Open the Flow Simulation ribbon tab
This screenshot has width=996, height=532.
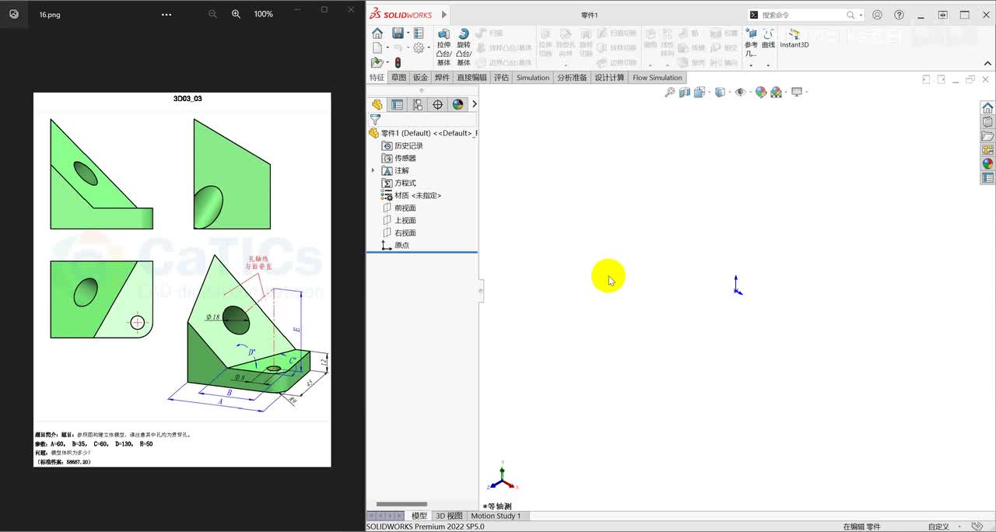coord(658,78)
